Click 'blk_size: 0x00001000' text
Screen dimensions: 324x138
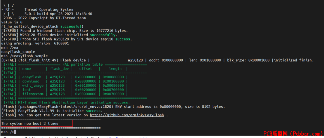click(248, 60)
